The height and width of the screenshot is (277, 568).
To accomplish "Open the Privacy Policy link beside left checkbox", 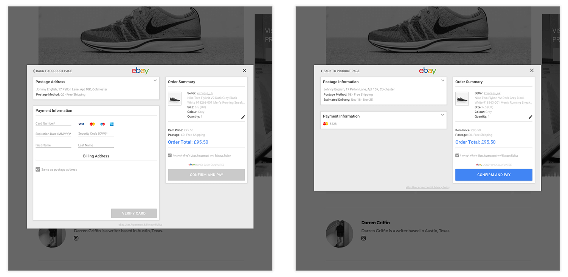I will [223, 156].
